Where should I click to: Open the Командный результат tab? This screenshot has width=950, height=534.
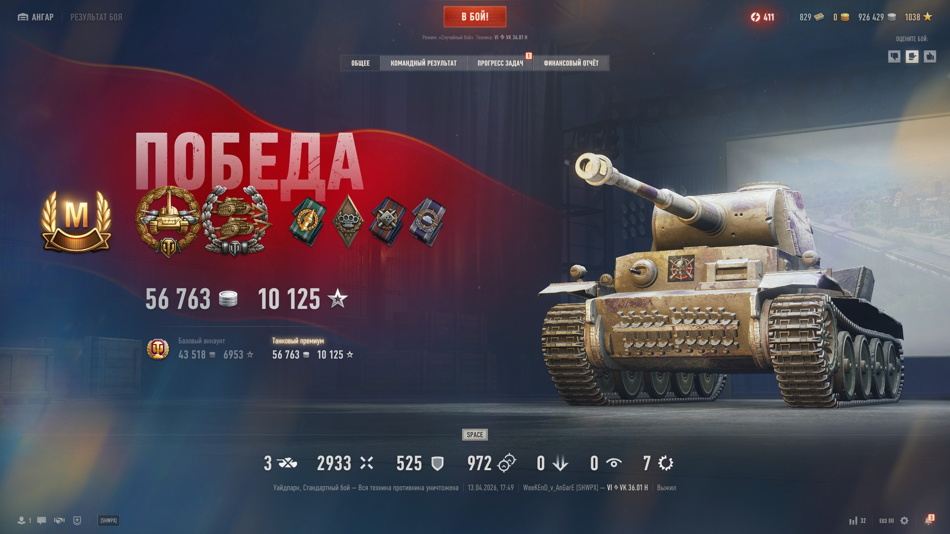click(423, 63)
